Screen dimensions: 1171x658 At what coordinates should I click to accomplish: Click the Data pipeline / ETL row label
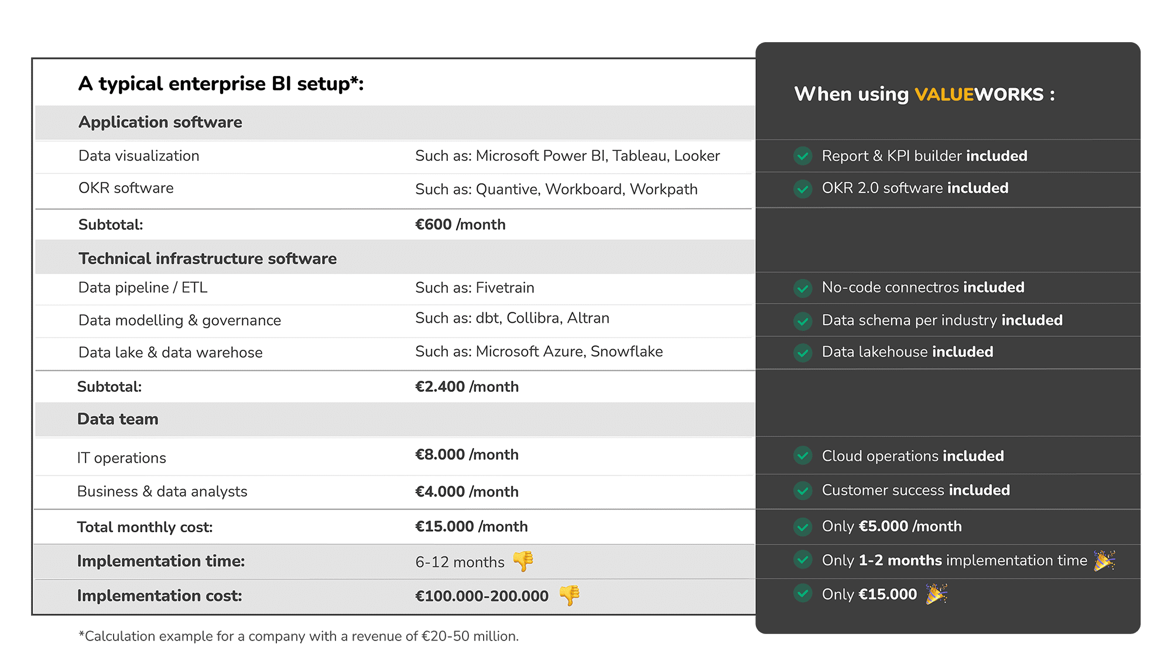[x=143, y=288]
